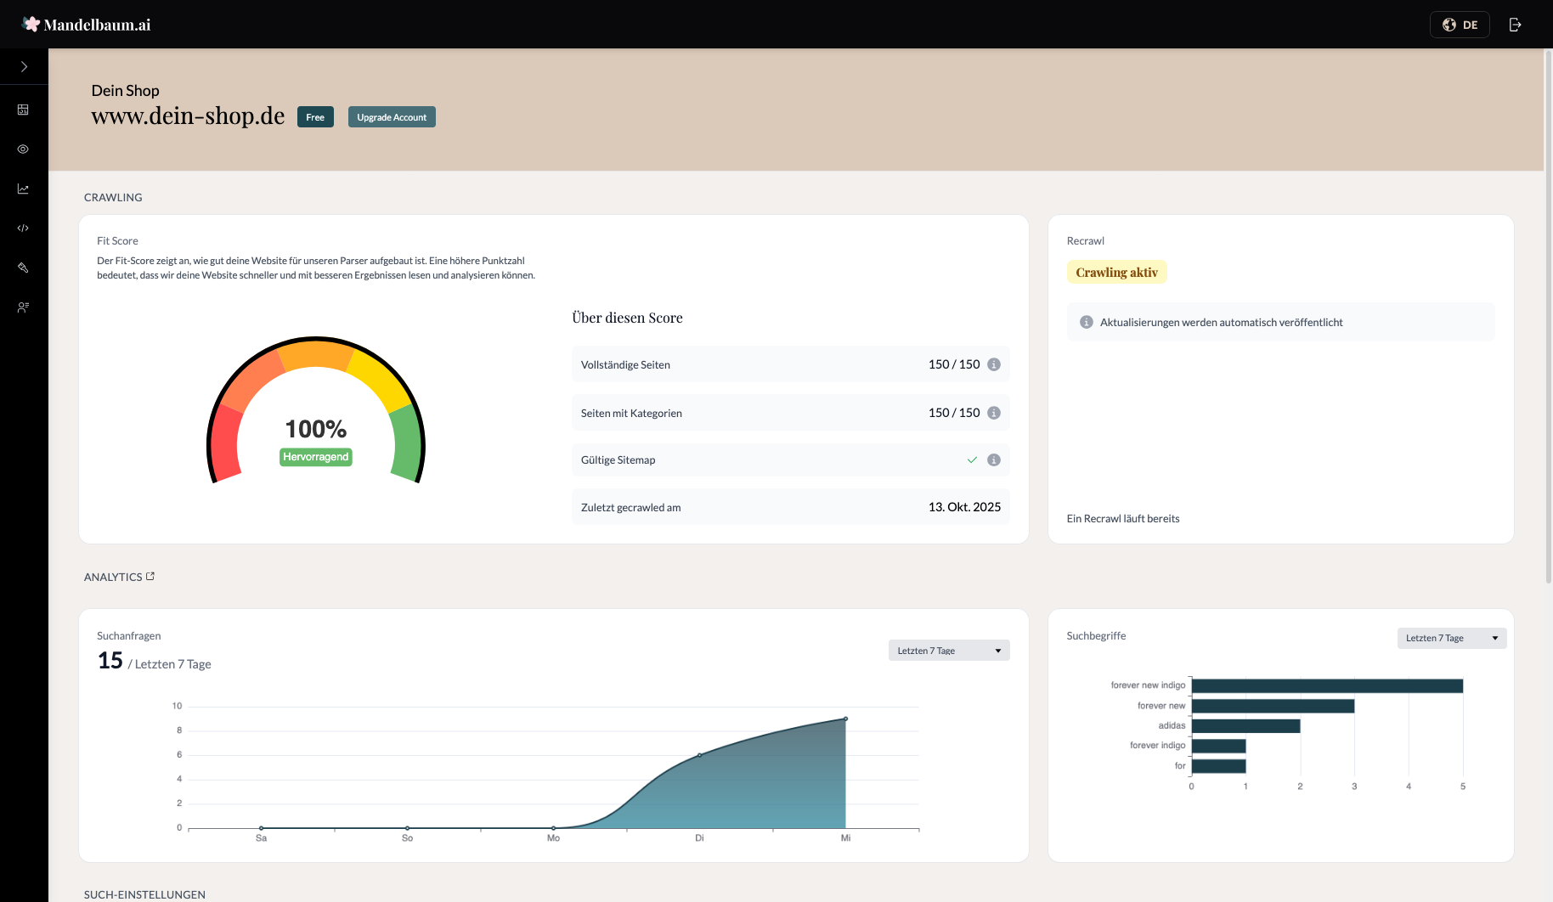Open the design brush icon in the sidebar
The height and width of the screenshot is (902, 1553).
click(x=23, y=268)
